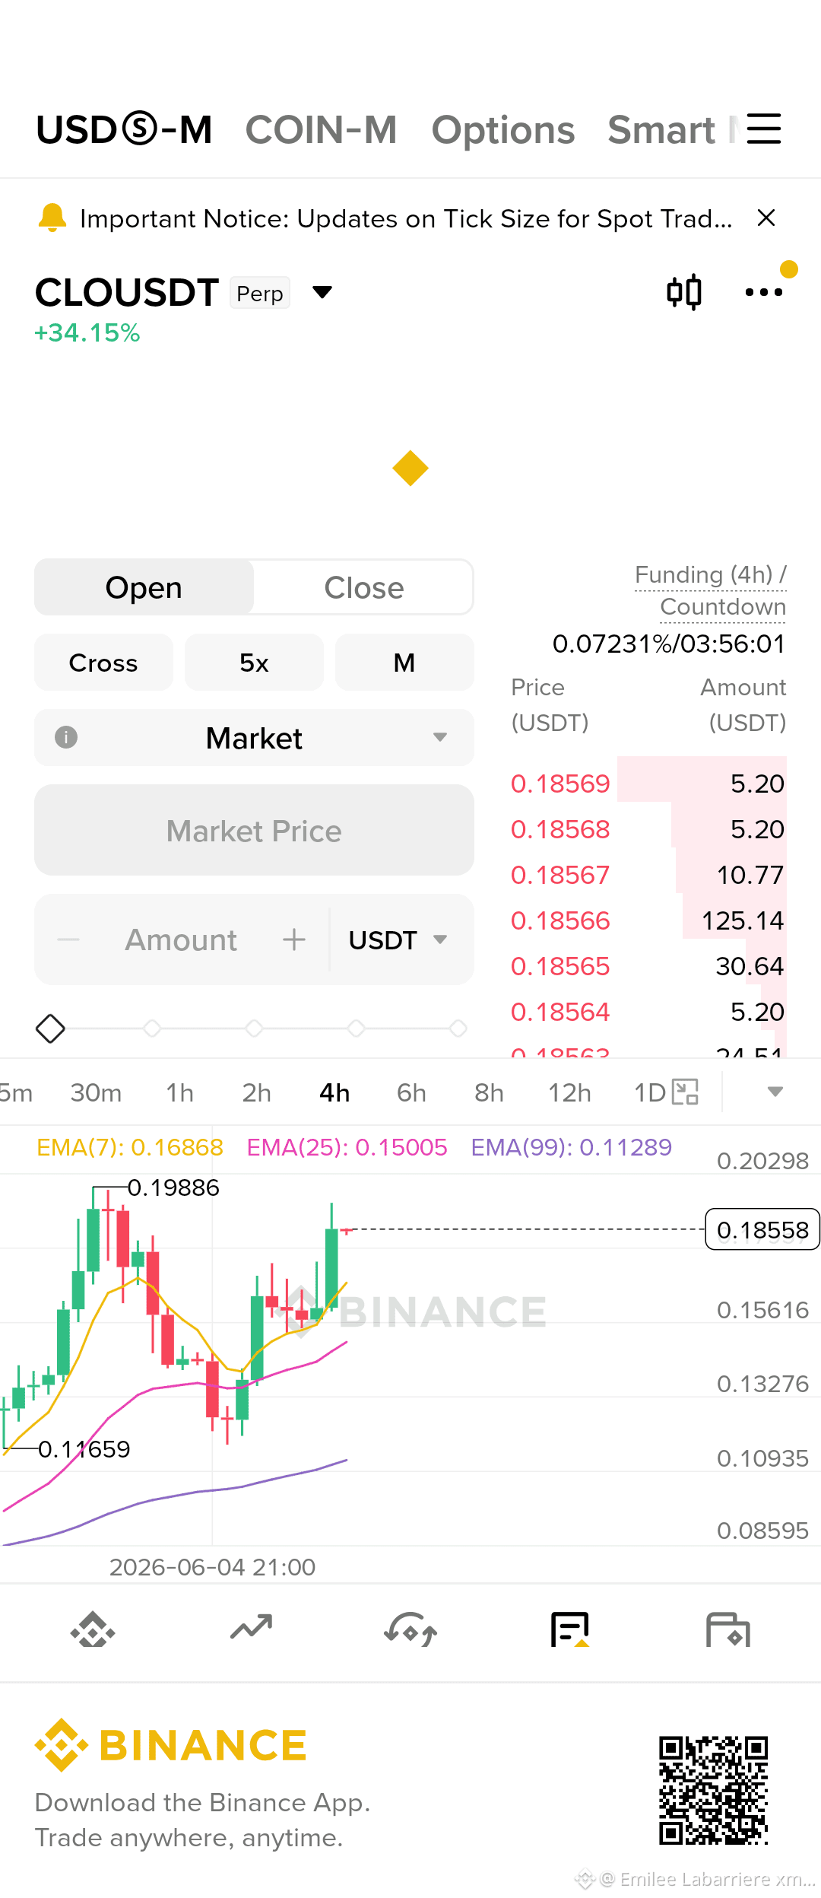
Task: Open the candlestick chart icon
Action: (x=684, y=292)
